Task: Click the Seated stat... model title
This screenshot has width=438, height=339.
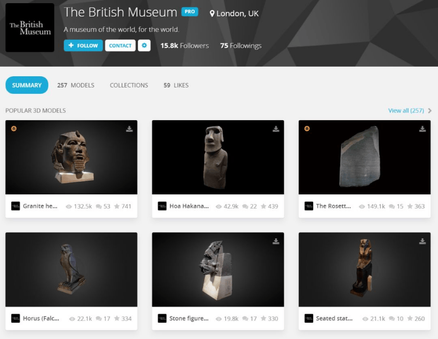Action: click(x=334, y=318)
